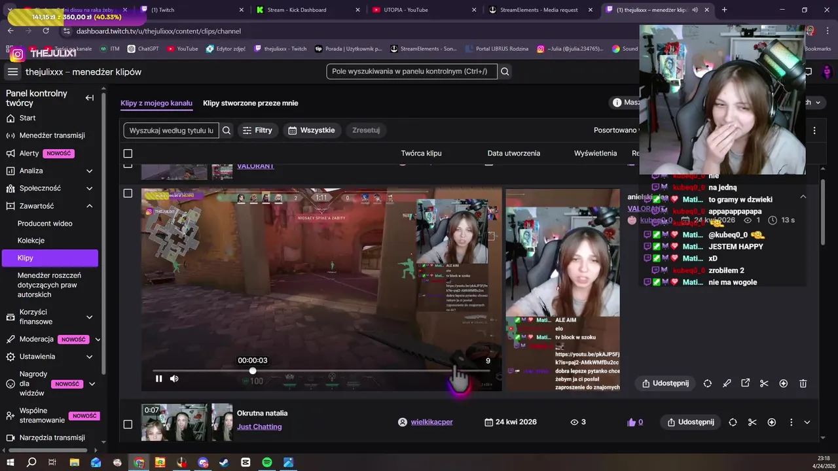
Task: Open Spotify from the taskbar
Action: (267, 462)
